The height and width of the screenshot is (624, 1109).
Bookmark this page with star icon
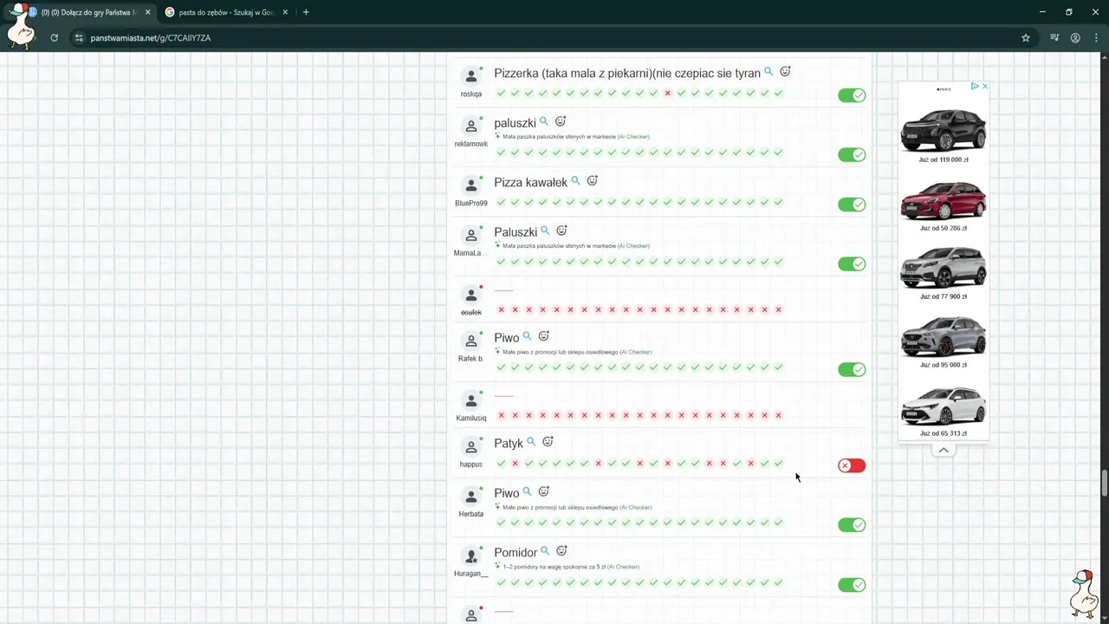pyautogui.click(x=1026, y=38)
